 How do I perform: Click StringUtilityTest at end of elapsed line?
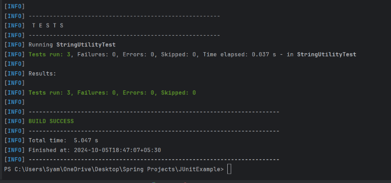pyautogui.click(x=326, y=54)
